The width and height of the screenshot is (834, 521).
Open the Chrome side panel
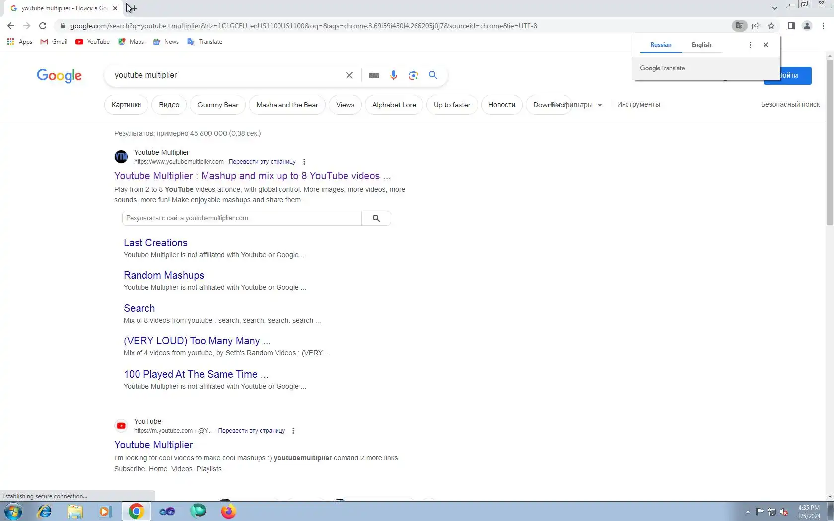click(791, 26)
